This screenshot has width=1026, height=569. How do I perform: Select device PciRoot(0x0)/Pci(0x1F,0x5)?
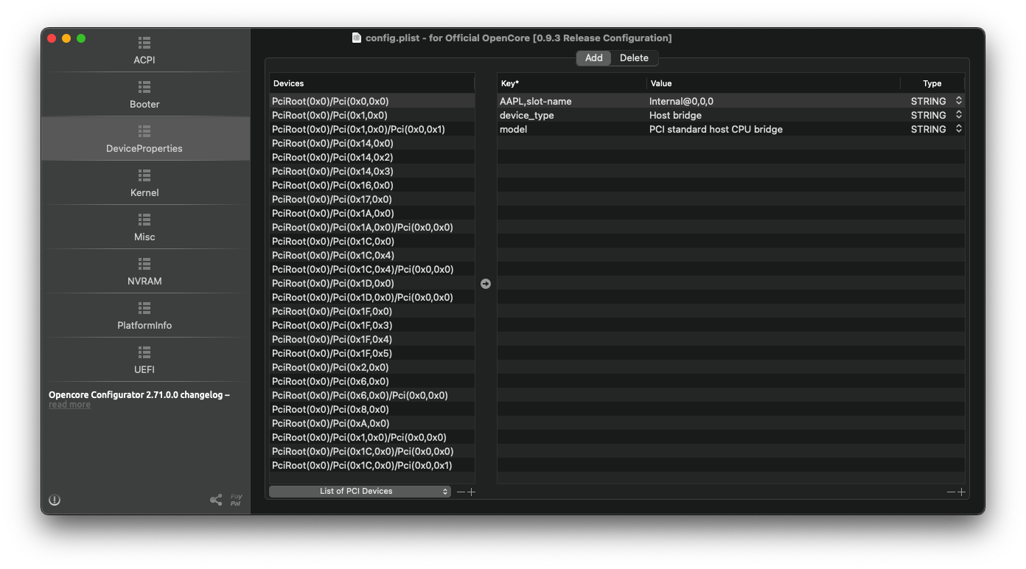372,353
